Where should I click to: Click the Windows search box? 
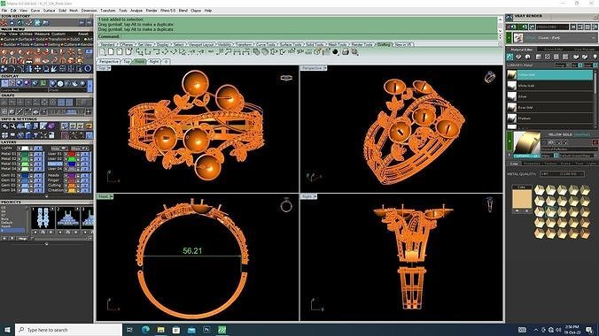click(69, 330)
